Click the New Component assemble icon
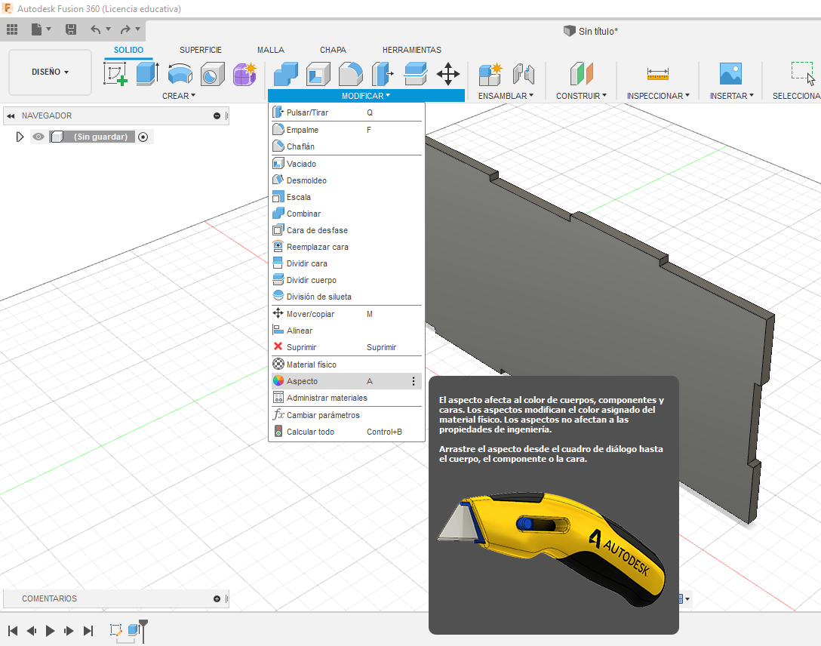The height and width of the screenshot is (646, 821). (x=490, y=73)
